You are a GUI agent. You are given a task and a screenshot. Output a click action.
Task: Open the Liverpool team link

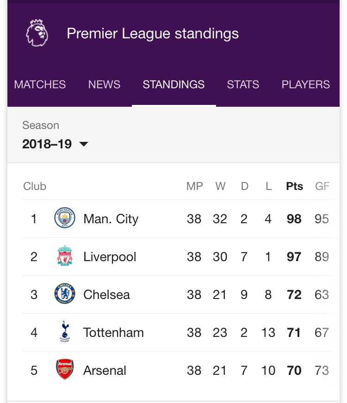(110, 256)
